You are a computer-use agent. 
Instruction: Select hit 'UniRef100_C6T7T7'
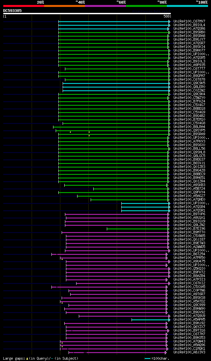189,69
